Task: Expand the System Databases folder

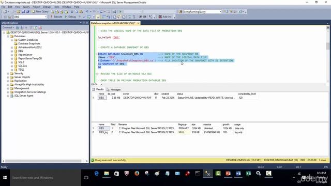Action: coord(12,40)
